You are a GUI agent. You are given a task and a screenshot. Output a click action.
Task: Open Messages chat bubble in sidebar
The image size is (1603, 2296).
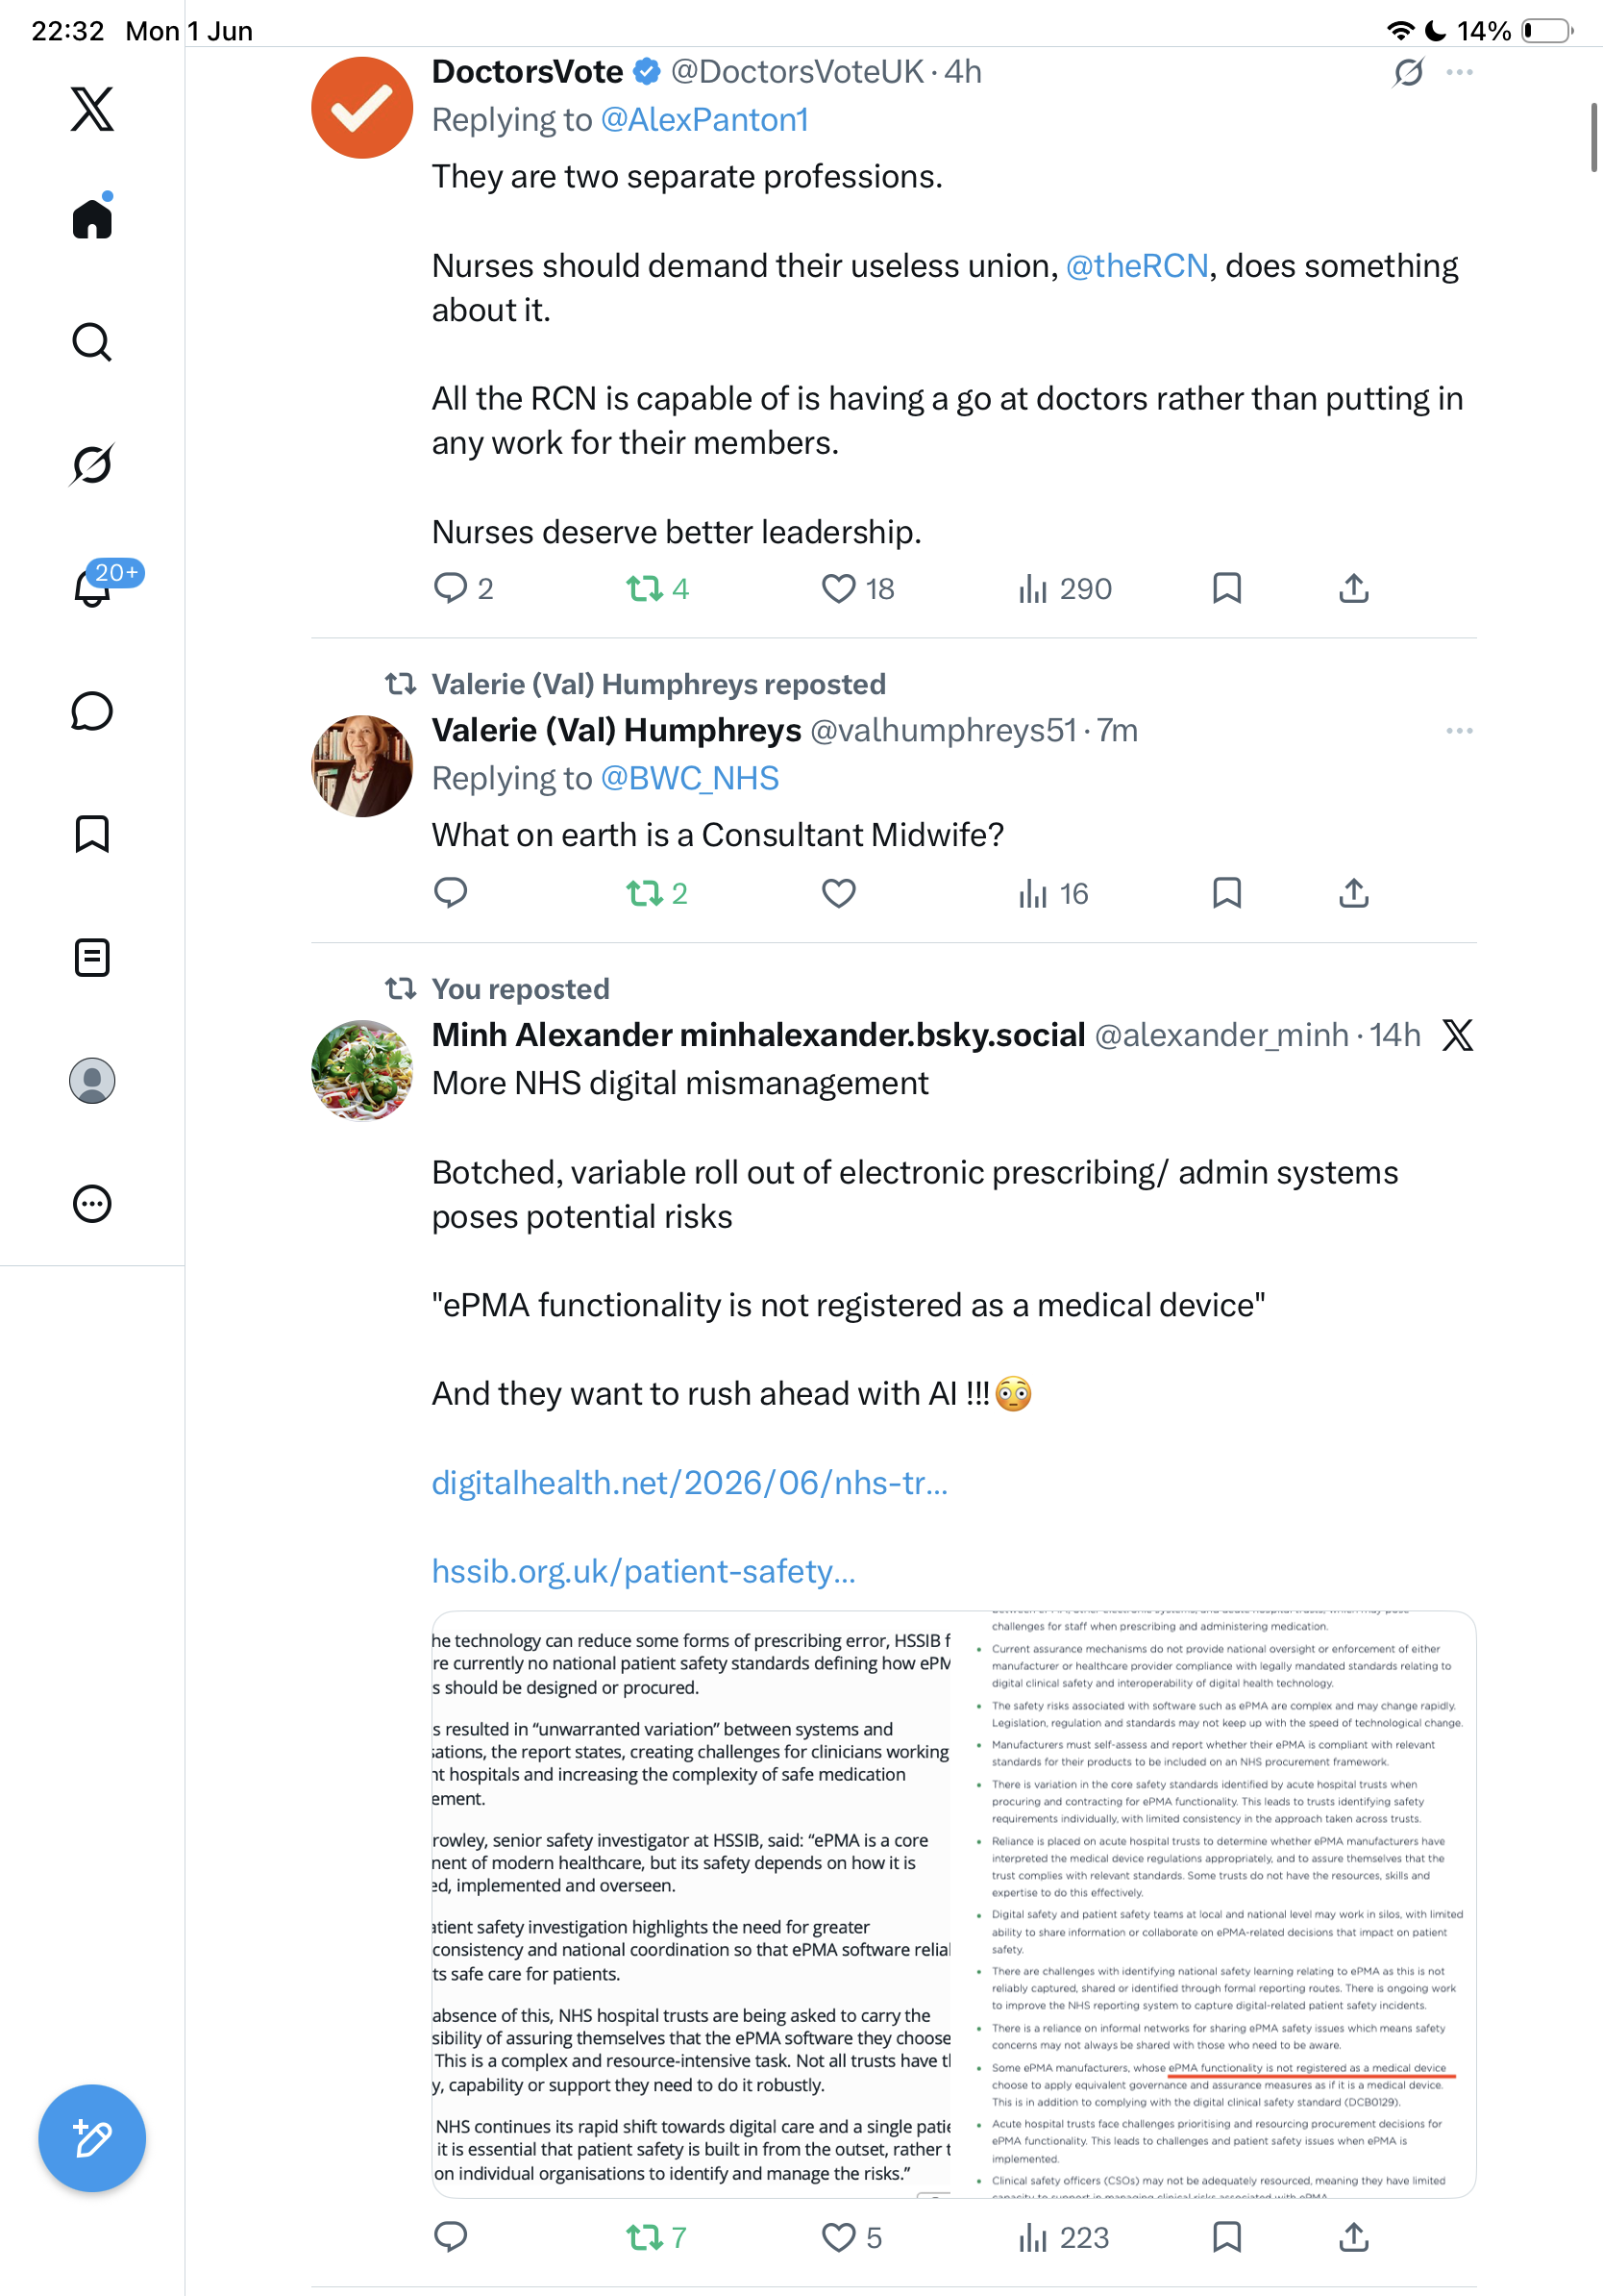pos(92,711)
